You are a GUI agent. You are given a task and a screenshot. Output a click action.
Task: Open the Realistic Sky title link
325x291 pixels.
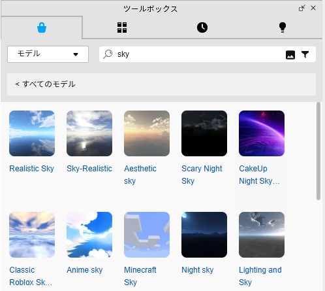click(32, 169)
